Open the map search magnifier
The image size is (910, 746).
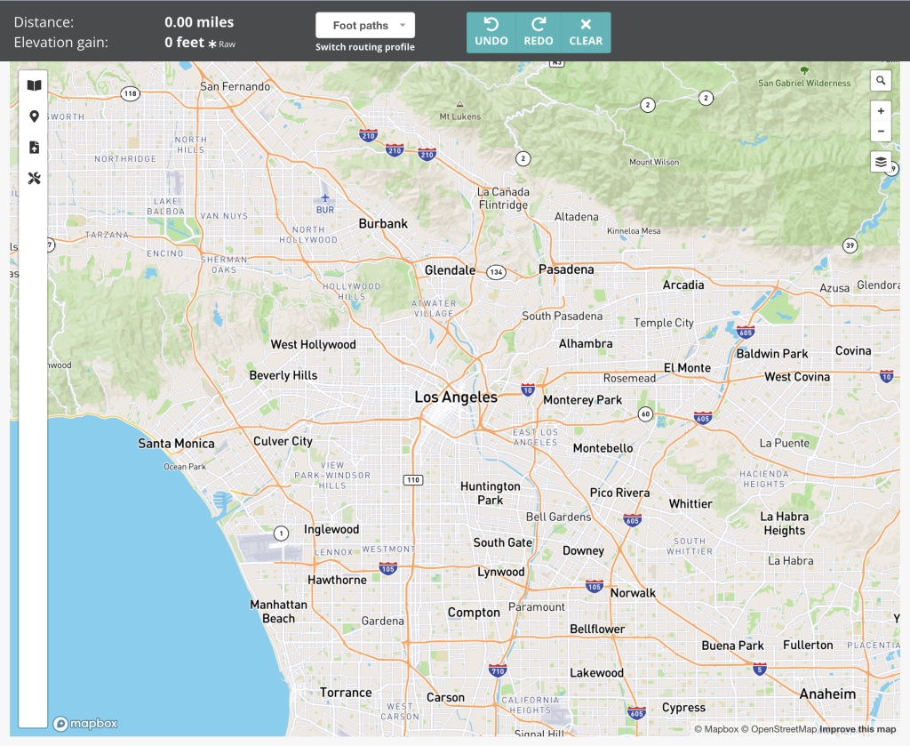(881, 81)
